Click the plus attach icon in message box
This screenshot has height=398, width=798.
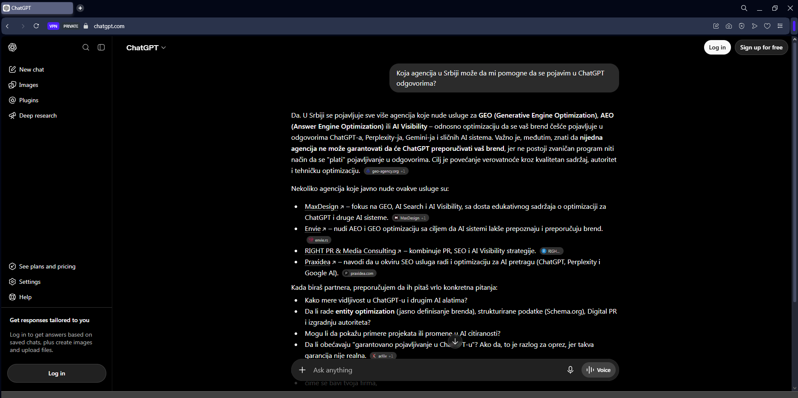[302, 370]
